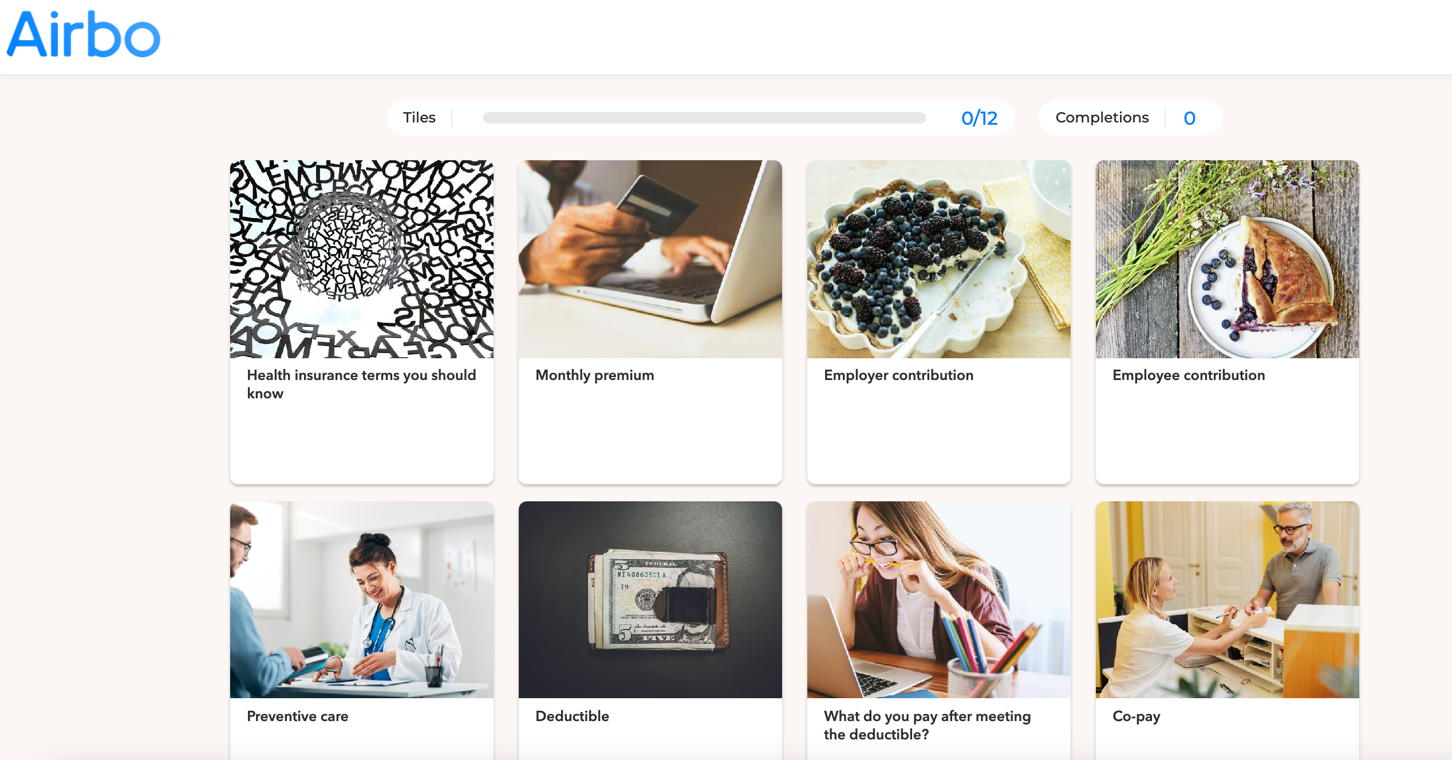Open the Deductible money clip image

click(650, 600)
